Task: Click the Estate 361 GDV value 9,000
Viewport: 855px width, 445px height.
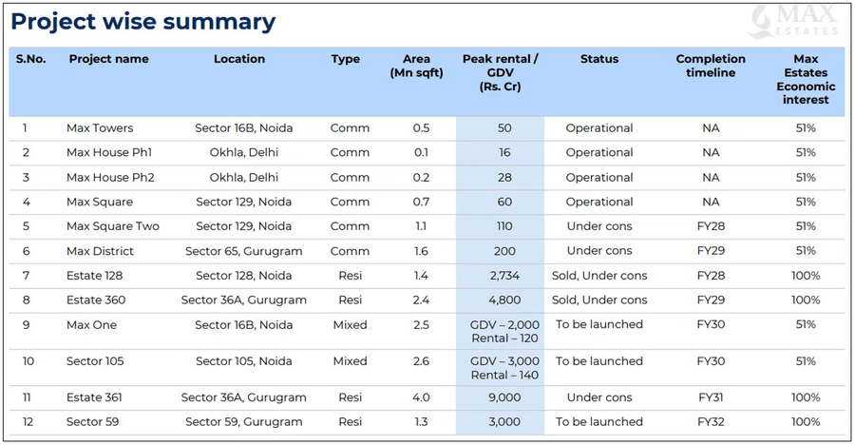Action: pos(503,397)
